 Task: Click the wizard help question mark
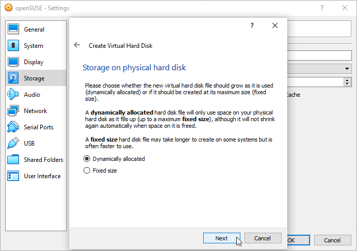tap(252, 25)
